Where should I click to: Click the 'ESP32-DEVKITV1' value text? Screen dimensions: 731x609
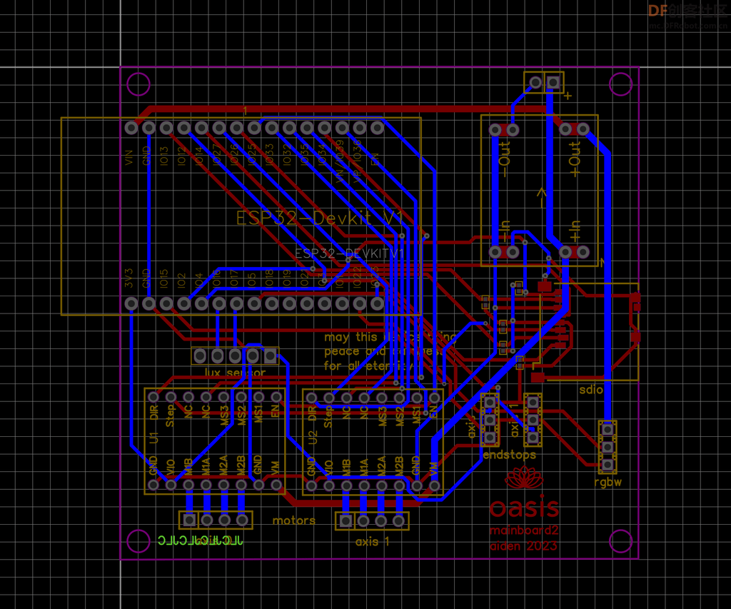(348, 253)
